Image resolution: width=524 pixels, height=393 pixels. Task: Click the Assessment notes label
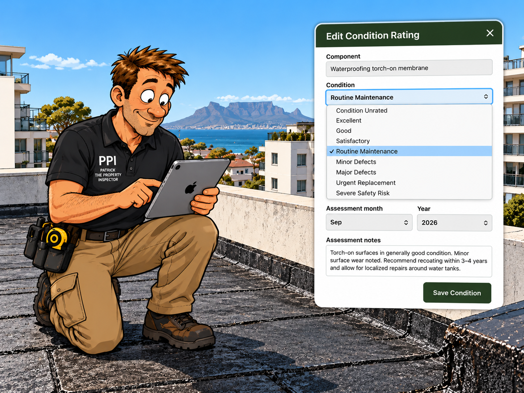pyautogui.click(x=353, y=240)
